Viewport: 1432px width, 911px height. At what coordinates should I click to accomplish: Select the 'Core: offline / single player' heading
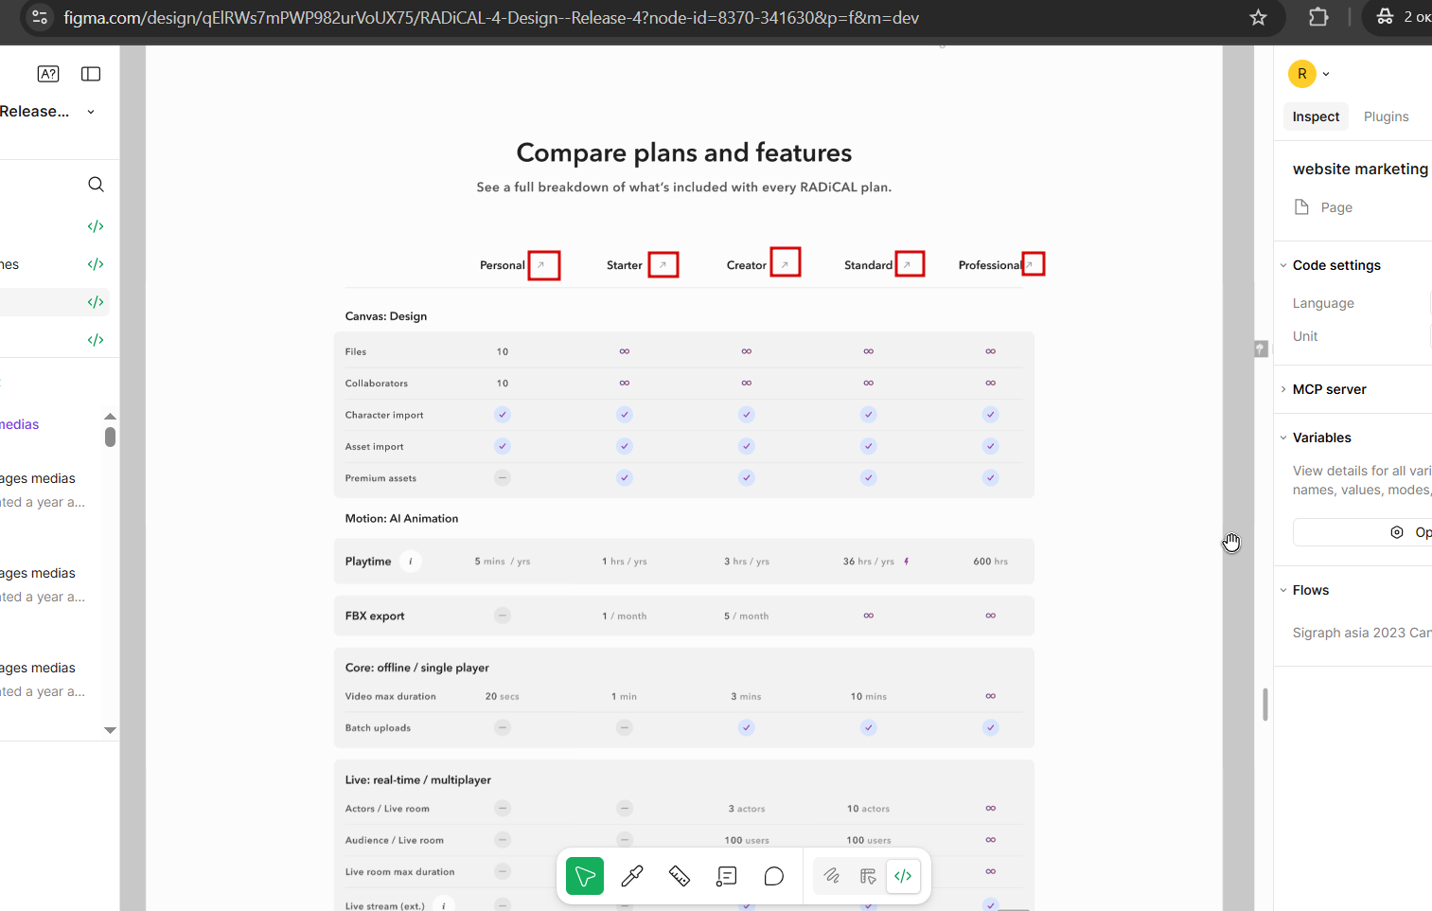(x=417, y=668)
